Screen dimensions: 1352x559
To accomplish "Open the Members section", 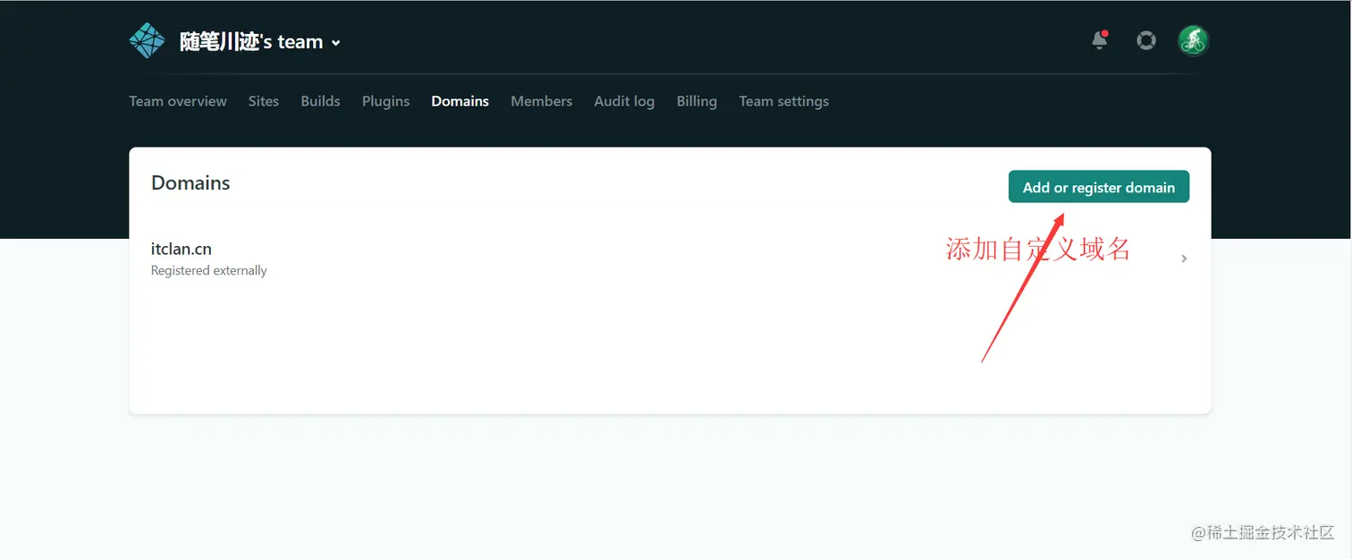I will (x=541, y=101).
